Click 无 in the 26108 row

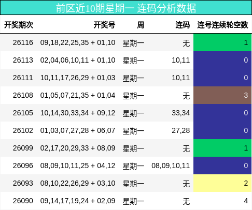tap(186, 96)
